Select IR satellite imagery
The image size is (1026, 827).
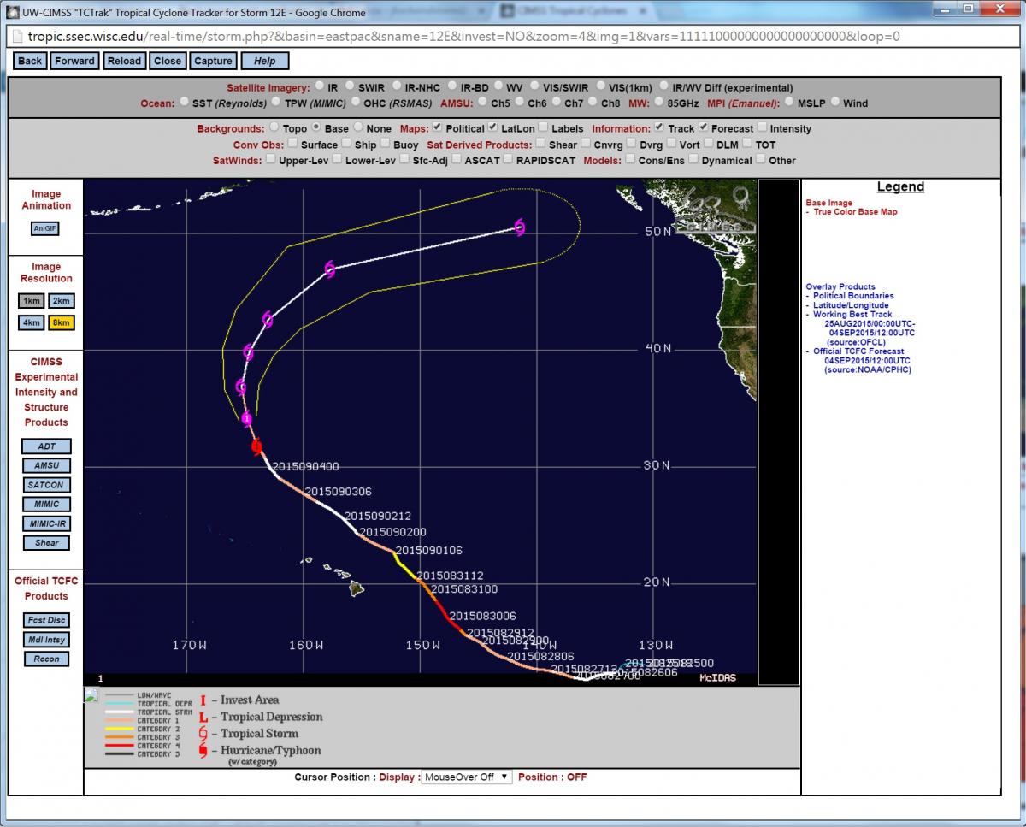click(x=319, y=86)
